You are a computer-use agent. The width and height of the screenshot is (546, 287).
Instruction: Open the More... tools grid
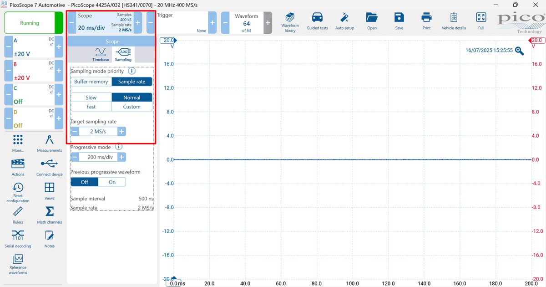pyautogui.click(x=18, y=143)
